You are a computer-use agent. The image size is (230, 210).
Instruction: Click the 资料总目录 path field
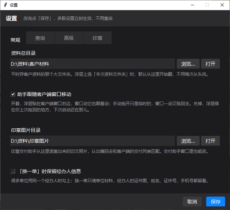(92, 64)
